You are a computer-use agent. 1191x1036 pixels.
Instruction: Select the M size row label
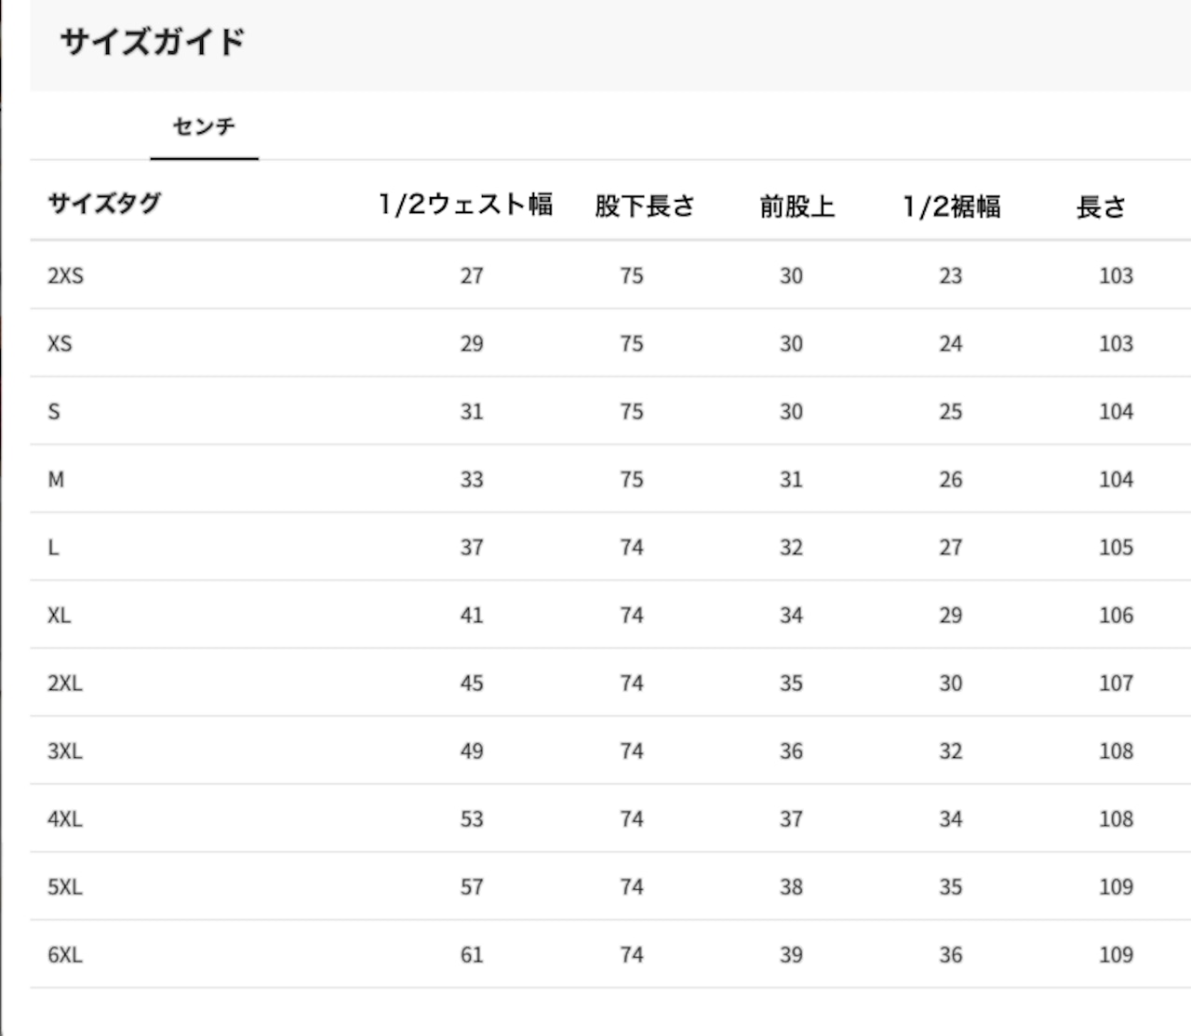tap(56, 479)
